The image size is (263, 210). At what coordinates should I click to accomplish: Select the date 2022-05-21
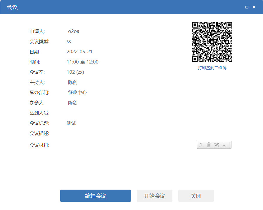(79, 52)
